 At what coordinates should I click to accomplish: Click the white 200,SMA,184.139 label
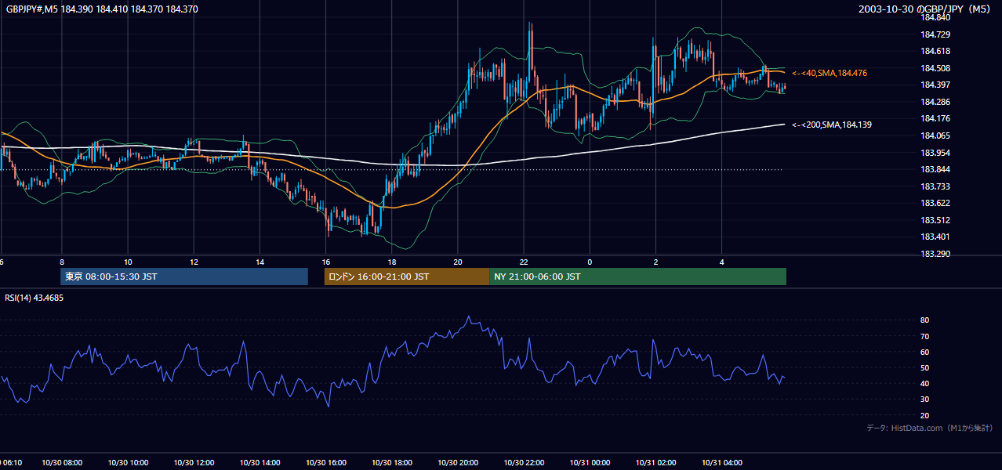coord(831,125)
